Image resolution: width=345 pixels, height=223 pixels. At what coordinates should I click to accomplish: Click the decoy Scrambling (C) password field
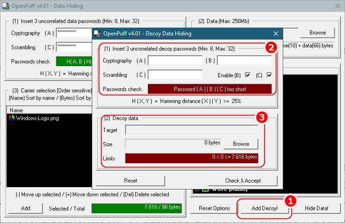pyautogui.click(x=175, y=75)
